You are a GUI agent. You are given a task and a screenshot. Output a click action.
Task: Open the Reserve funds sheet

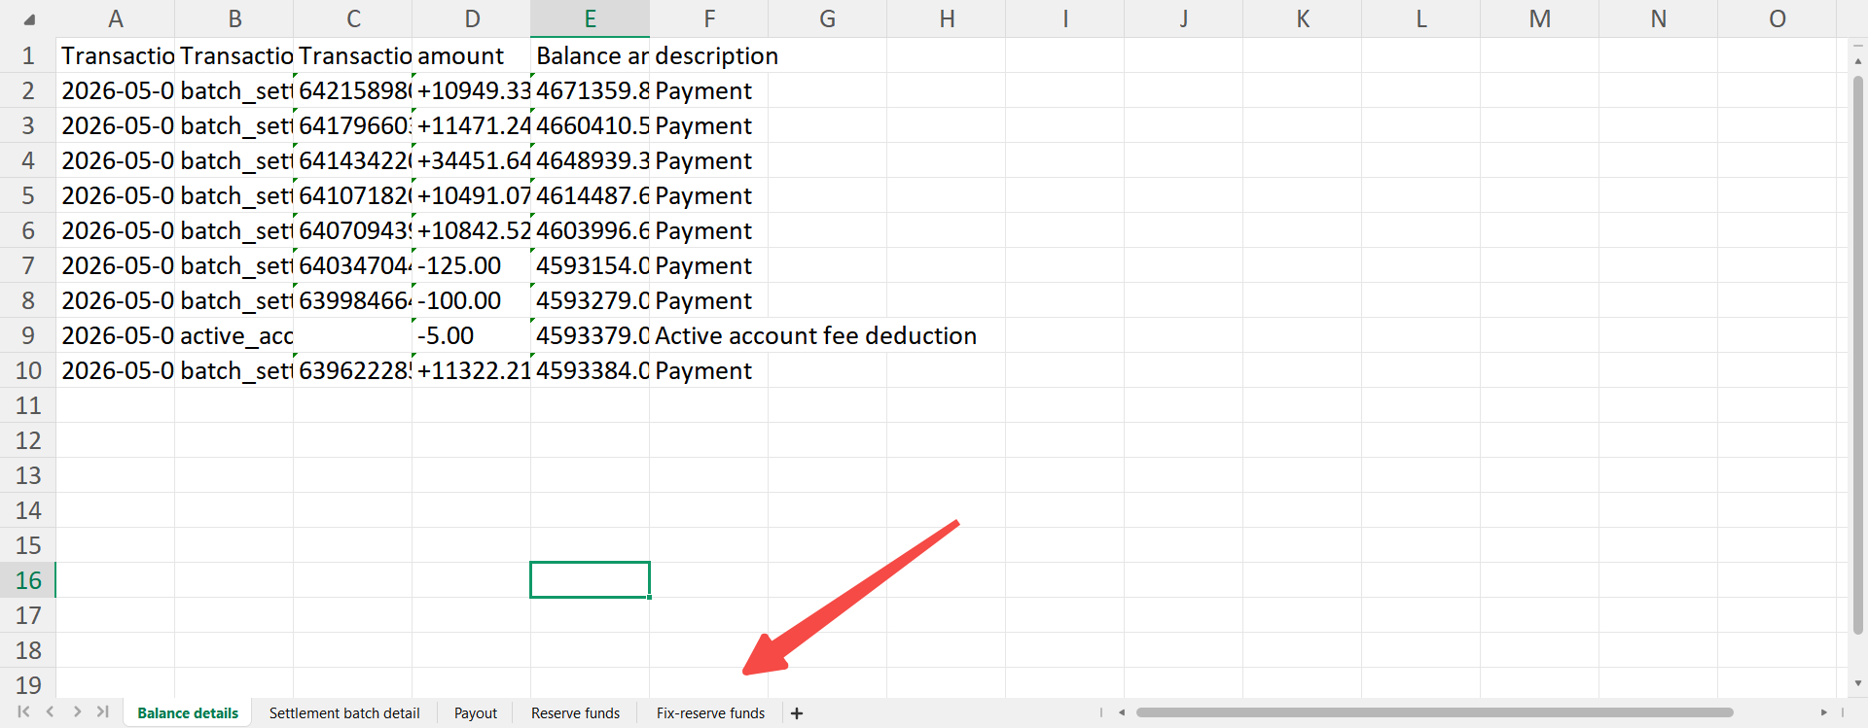tap(575, 713)
